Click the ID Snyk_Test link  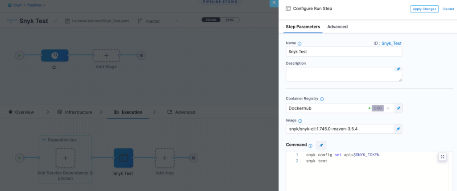click(391, 43)
